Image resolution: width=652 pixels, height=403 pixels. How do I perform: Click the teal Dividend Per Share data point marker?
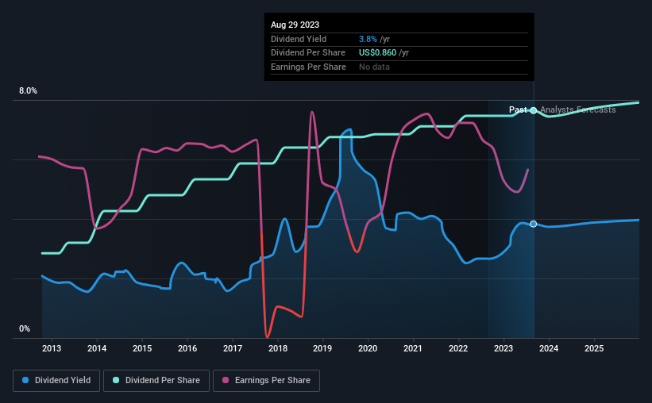(x=534, y=110)
